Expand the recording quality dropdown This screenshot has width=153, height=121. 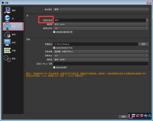tap(101, 52)
